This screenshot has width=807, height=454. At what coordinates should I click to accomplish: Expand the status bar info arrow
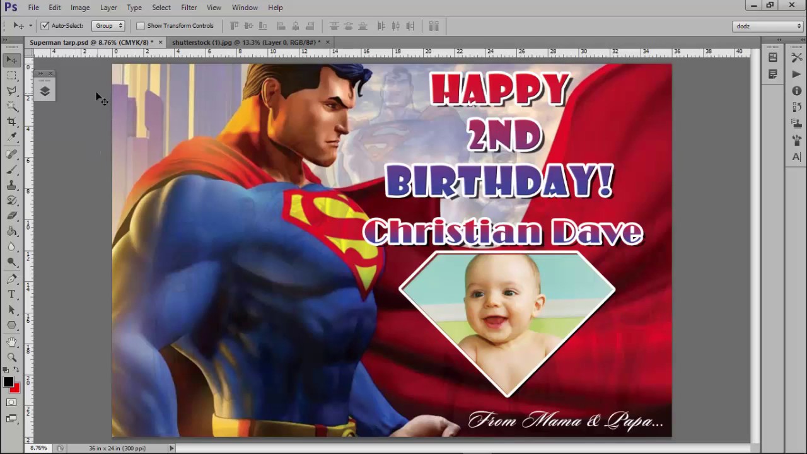pos(171,448)
